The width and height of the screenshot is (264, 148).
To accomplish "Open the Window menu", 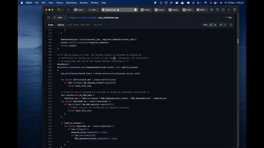I will (x=94, y=3).
